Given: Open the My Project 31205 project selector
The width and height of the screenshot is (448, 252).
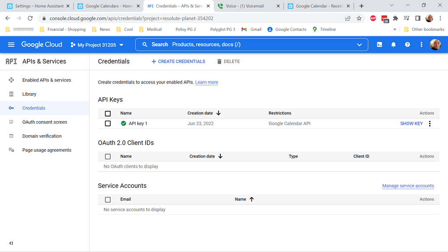Looking at the screenshot, I should click(97, 45).
